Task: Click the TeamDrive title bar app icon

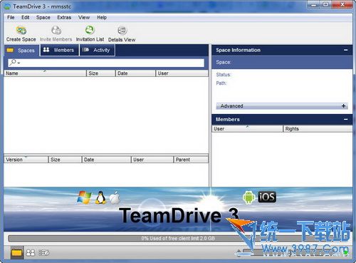Action: (x=8, y=6)
